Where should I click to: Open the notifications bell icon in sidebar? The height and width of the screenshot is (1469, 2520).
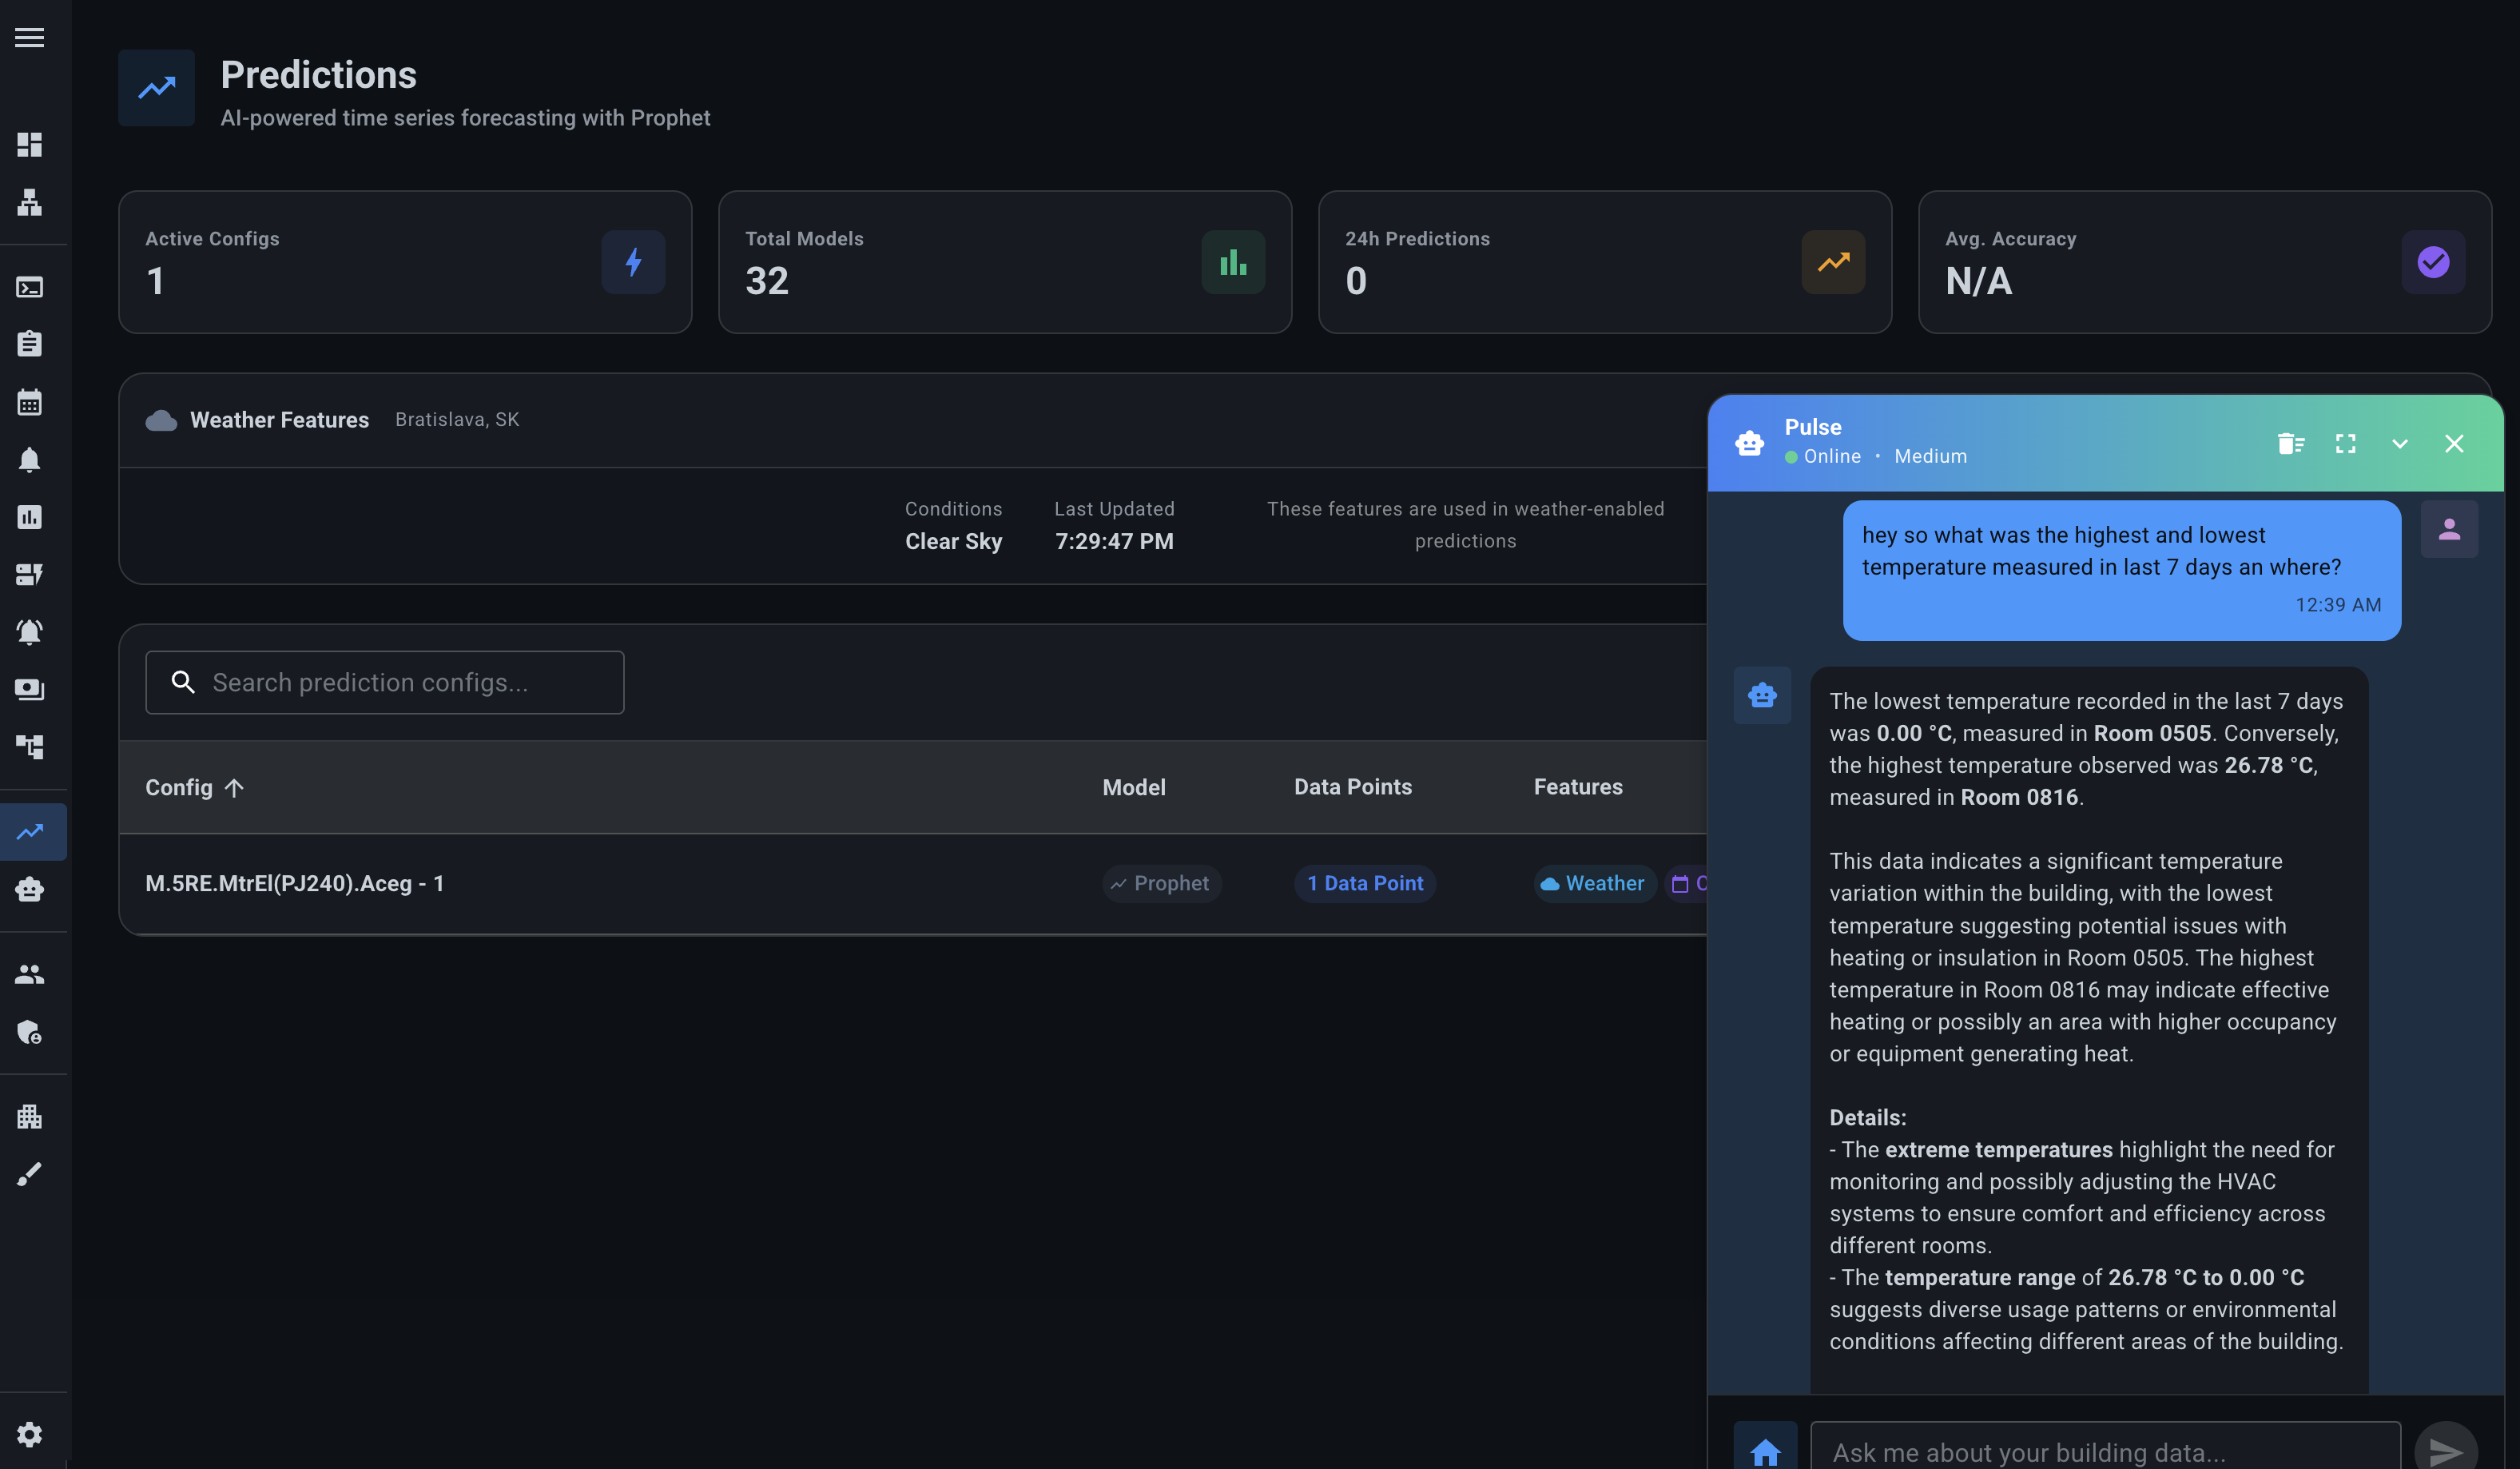pyautogui.click(x=30, y=460)
